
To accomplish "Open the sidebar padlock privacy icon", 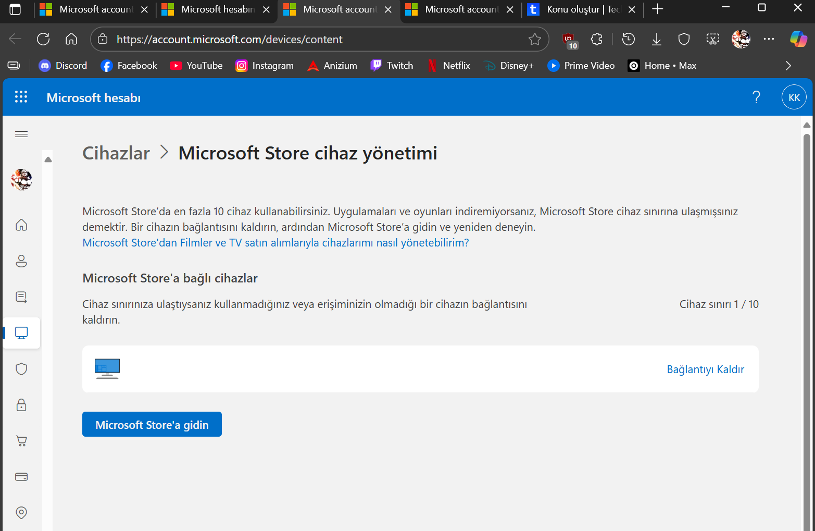I will 21,405.
